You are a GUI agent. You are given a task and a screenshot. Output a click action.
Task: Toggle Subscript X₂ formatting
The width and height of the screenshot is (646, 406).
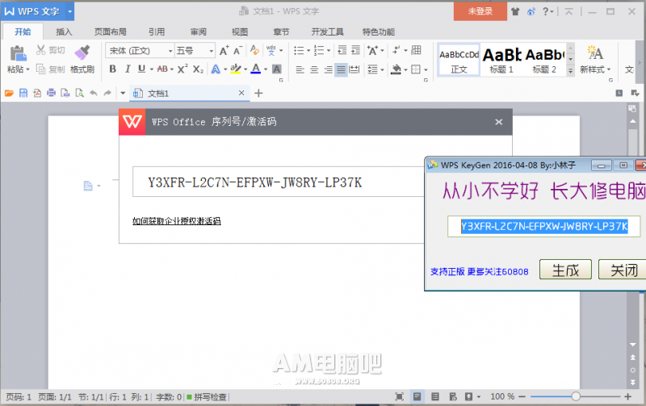[198, 69]
